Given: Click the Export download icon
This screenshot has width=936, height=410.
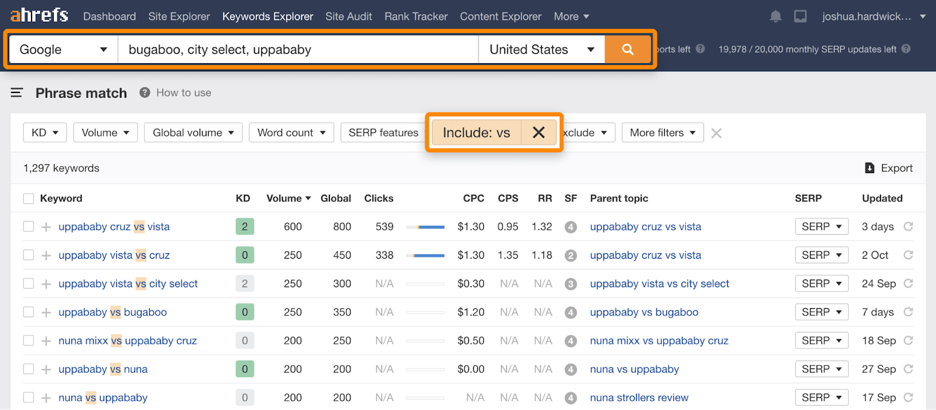Looking at the screenshot, I should [870, 168].
